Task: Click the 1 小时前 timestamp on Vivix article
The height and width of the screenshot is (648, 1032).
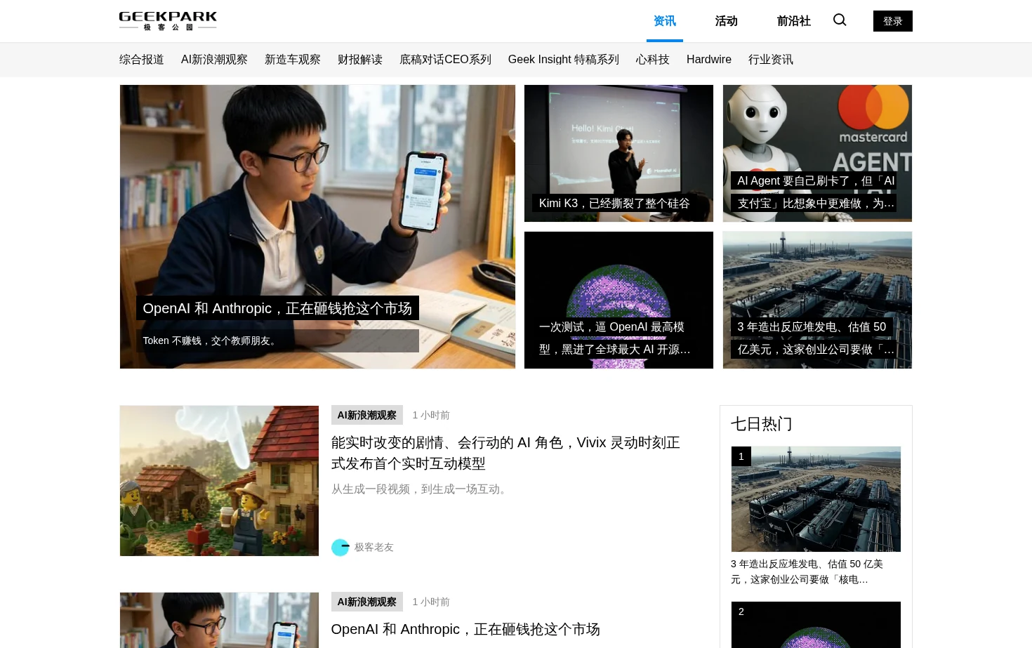Action: pyautogui.click(x=431, y=415)
